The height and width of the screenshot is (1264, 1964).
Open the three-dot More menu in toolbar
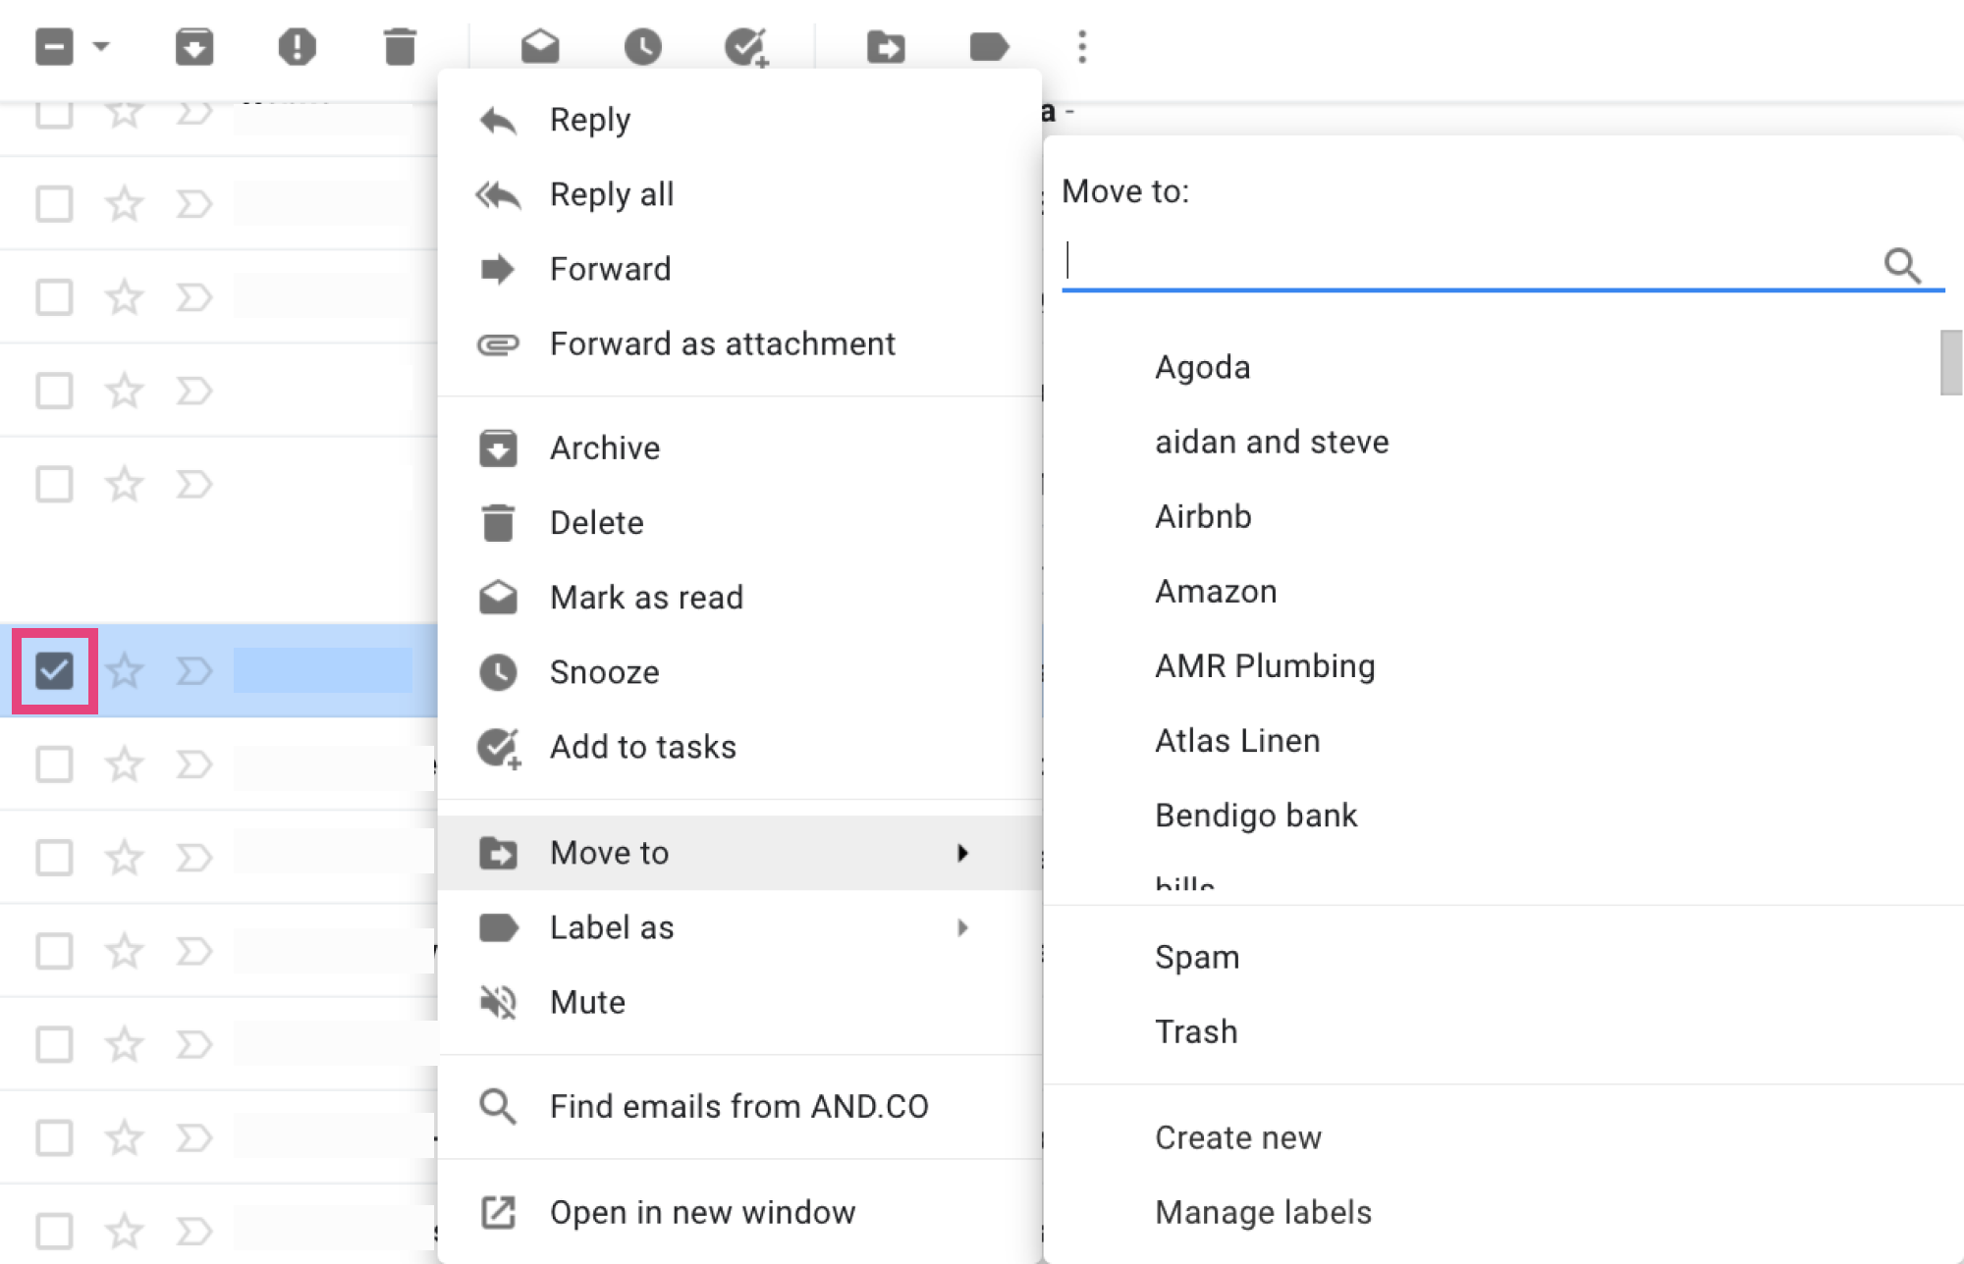click(1082, 46)
